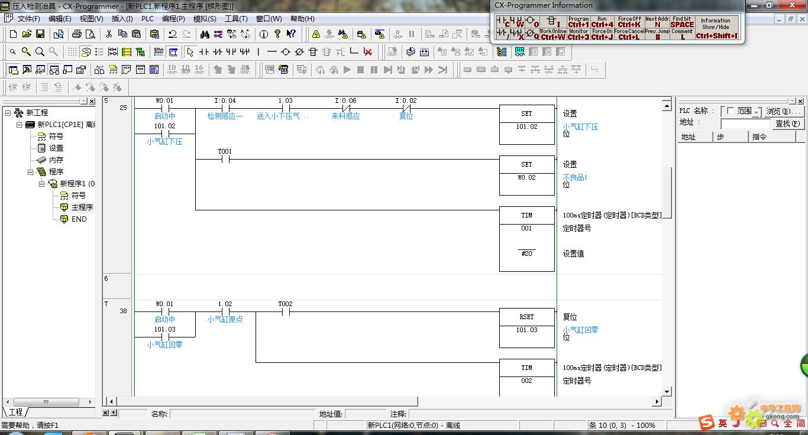Screen dimensions: 808x435
Task: Collapse the 新程序1 tree node
Action: (x=42, y=184)
